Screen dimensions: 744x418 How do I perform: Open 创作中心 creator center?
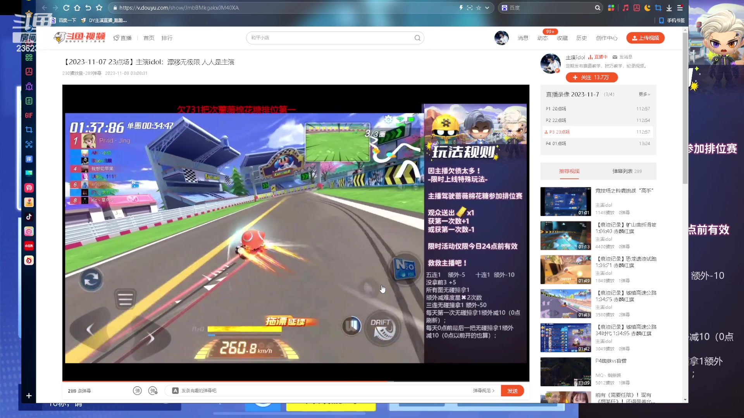tap(606, 38)
